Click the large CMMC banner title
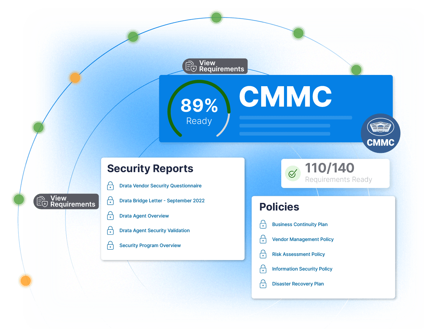The image size is (424, 329). coord(285,97)
